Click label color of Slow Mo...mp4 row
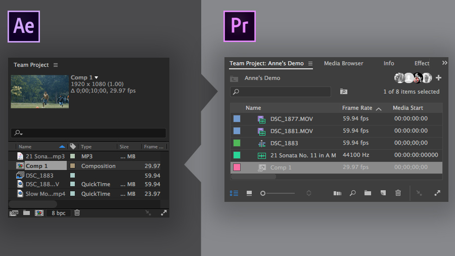 point(72,193)
